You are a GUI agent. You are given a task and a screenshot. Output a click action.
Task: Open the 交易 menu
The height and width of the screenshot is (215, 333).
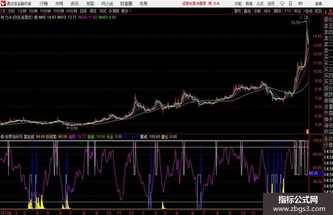143,4
